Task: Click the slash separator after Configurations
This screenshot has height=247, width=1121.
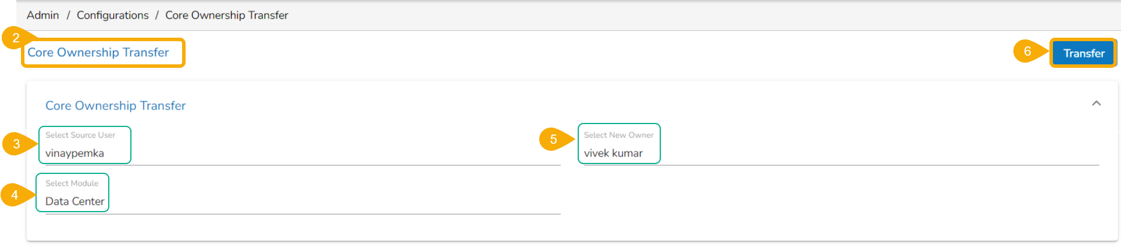Action: 157,15
